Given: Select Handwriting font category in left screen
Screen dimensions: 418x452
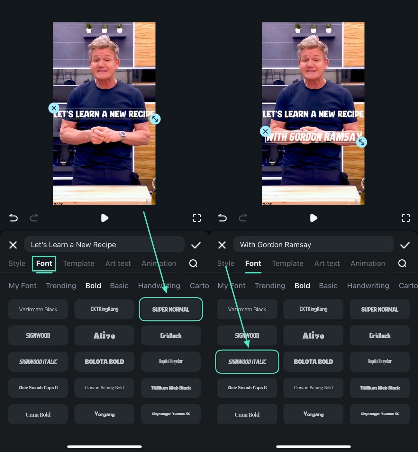Looking at the screenshot, I should point(159,286).
